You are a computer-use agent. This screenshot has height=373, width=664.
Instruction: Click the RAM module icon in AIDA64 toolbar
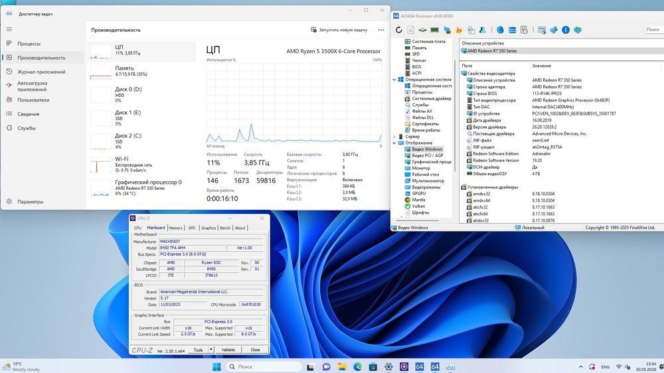point(434,30)
